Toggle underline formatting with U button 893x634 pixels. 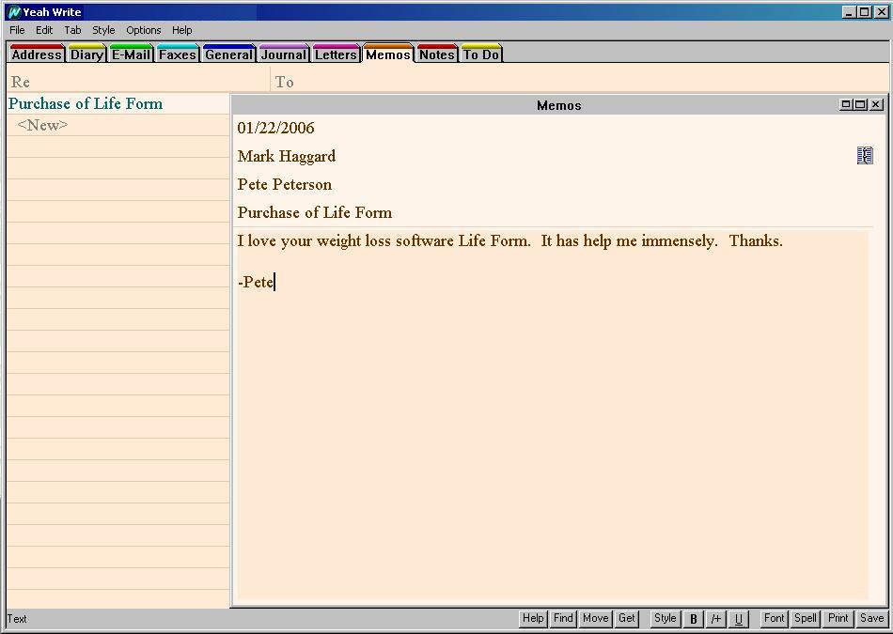click(738, 619)
